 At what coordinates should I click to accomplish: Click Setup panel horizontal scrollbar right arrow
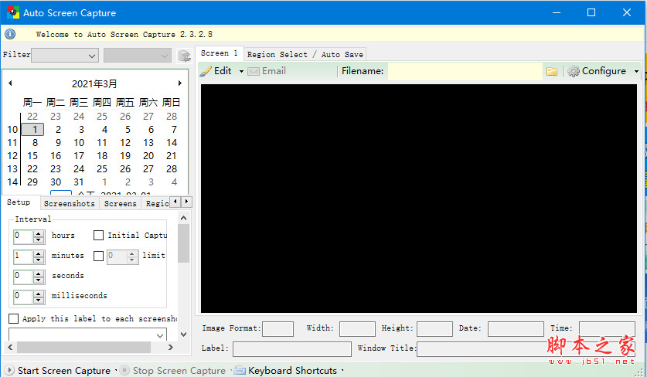(x=171, y=348)
